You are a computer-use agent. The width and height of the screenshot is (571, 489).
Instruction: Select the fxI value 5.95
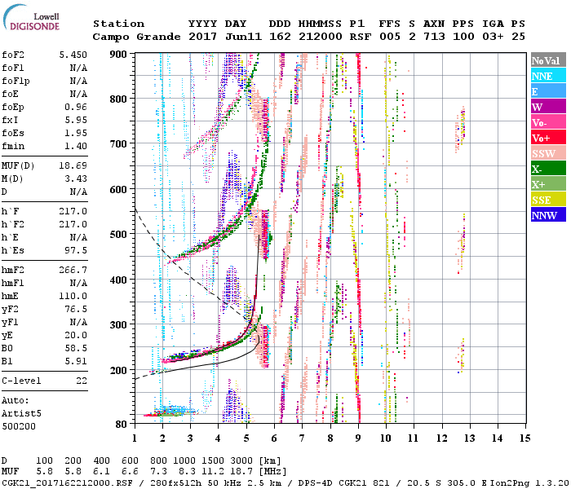click(x=76, y=121)
